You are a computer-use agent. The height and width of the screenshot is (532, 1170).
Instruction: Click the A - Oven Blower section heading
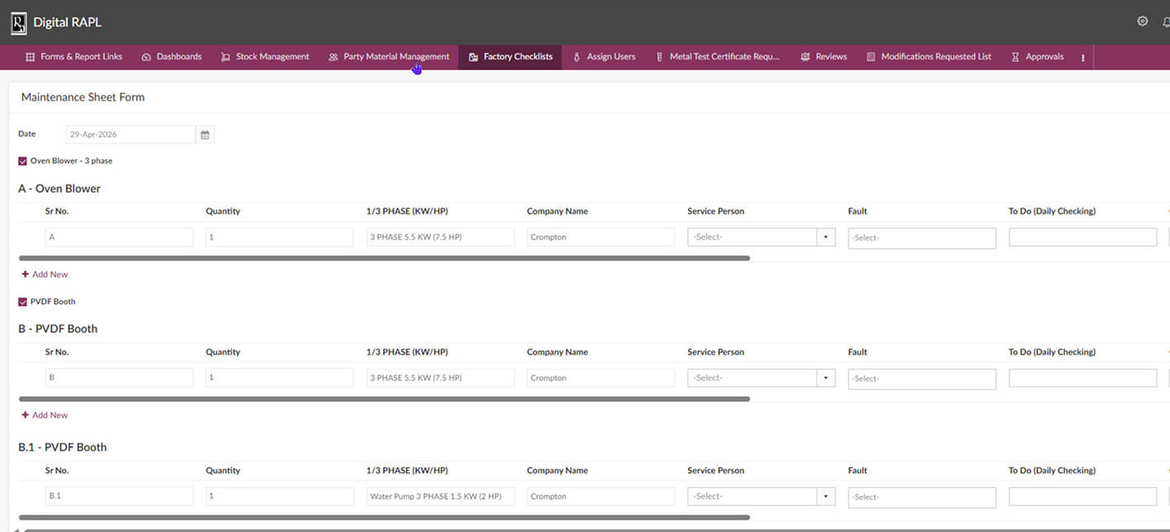pos(60,189)
